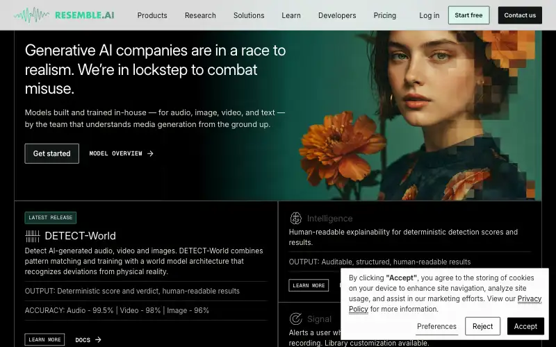Click the Log in link

click(x=429, y=15)
